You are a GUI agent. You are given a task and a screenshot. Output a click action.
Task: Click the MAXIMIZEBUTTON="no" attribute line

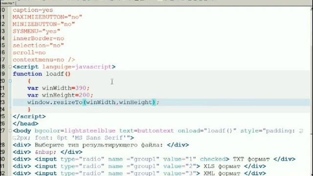47,17
